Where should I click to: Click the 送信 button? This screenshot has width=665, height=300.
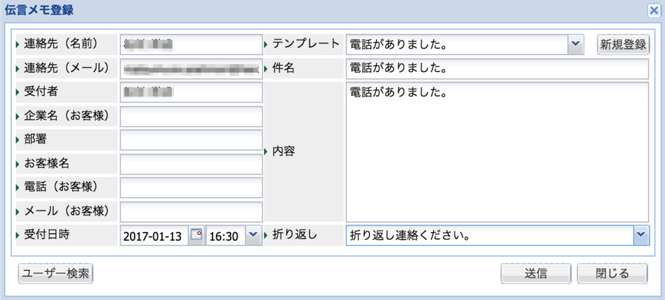pyautogui.click(x=535, y=273)
